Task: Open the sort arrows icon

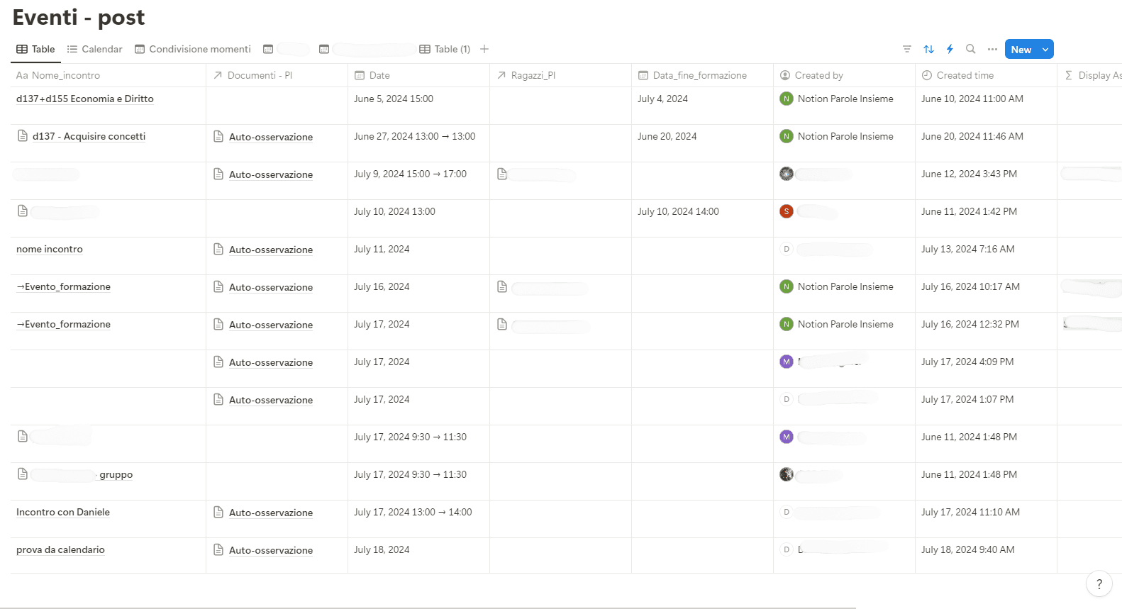Action: pyautogui.click(x=928, y=49)
